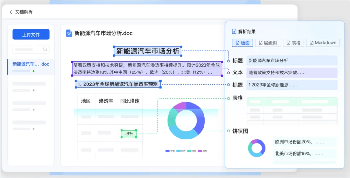Click the 渗透率 table column header

[106, 101]
